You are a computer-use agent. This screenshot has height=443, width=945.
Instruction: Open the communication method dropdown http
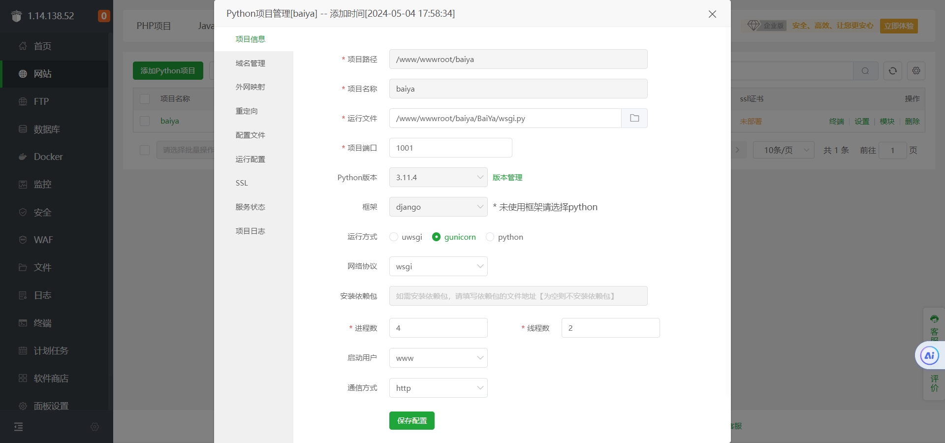click(x=438, y=388)
